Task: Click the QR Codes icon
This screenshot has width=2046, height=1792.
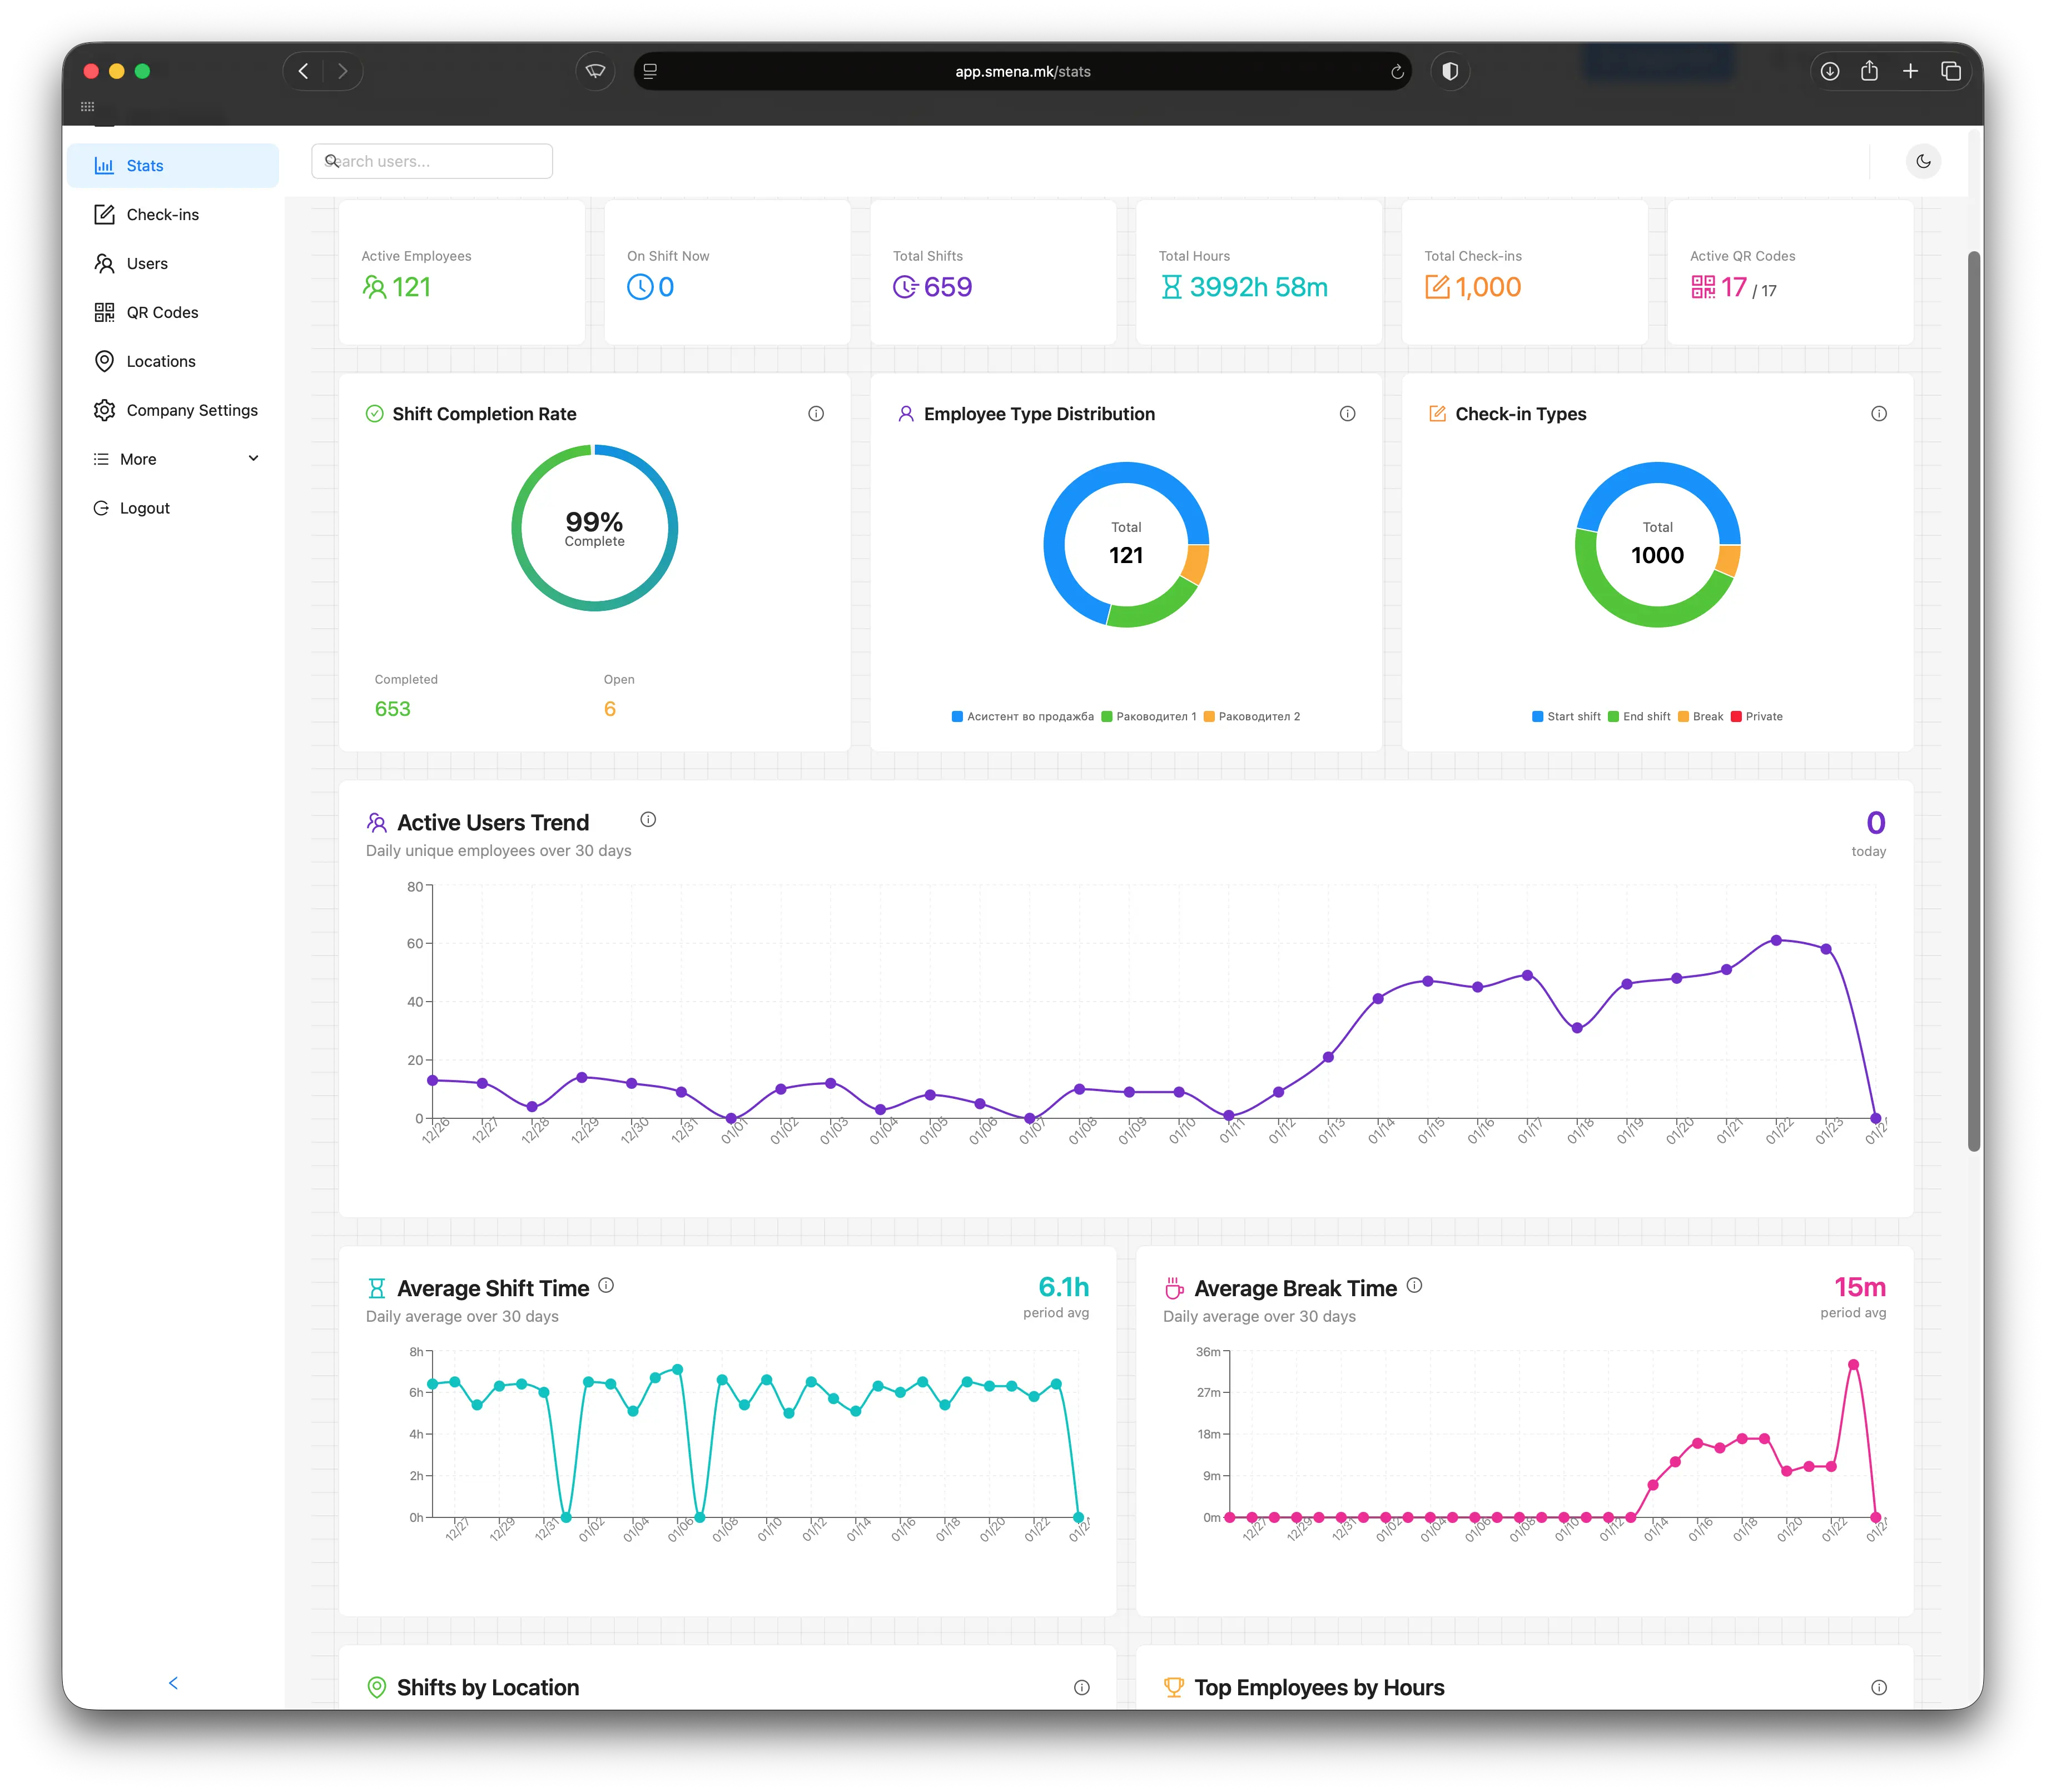Action: 104,312
